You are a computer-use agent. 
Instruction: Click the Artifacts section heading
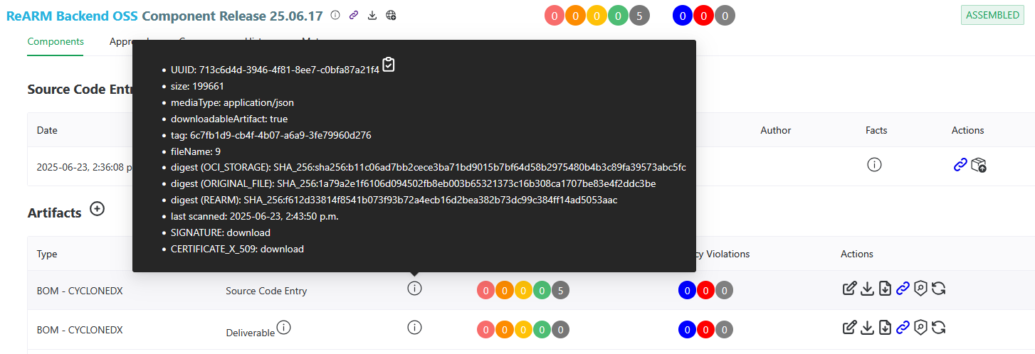55,213
